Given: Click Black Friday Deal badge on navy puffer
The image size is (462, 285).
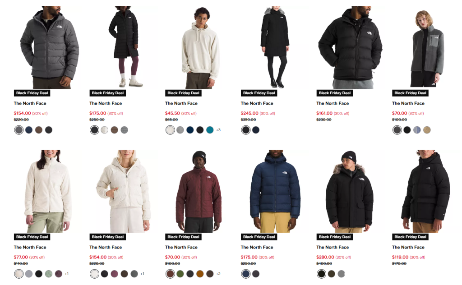Looking at the screenshot, I should point(259,237).
